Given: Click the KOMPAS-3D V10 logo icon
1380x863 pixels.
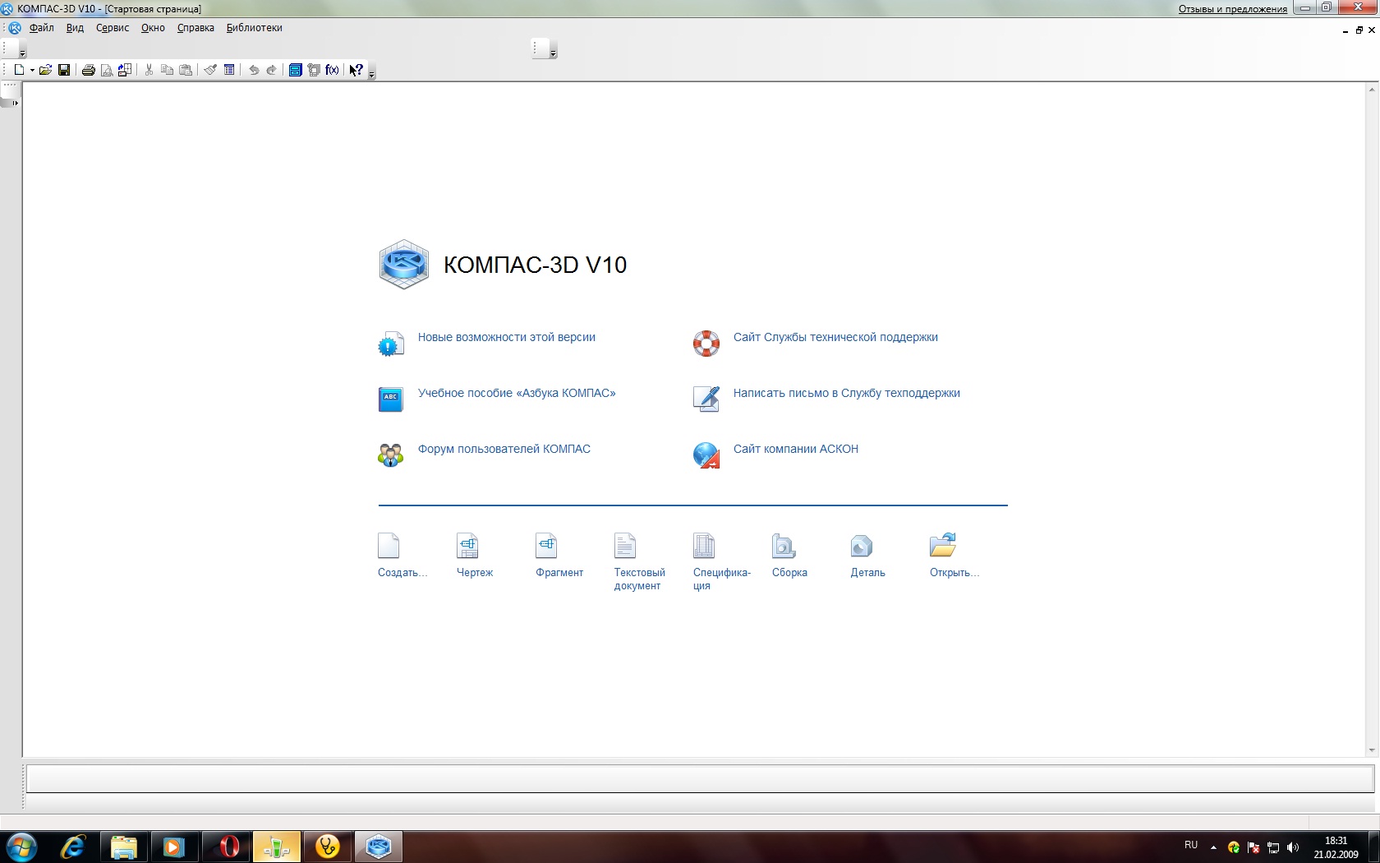Looking at the screenshot, I should (404, 265).
